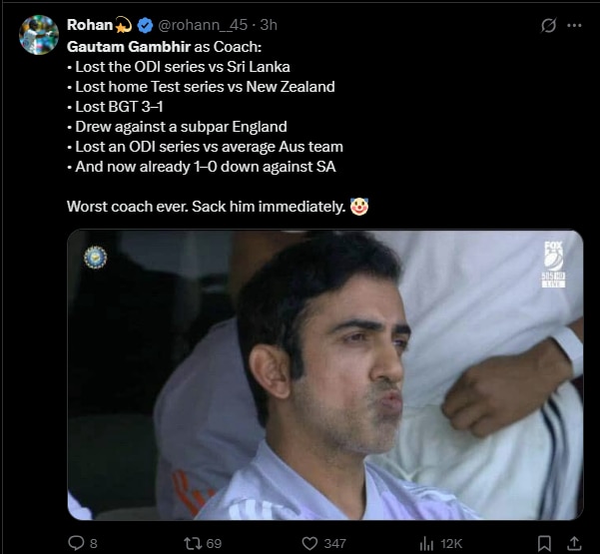Click the repost count 69

(x=212, y=543)
